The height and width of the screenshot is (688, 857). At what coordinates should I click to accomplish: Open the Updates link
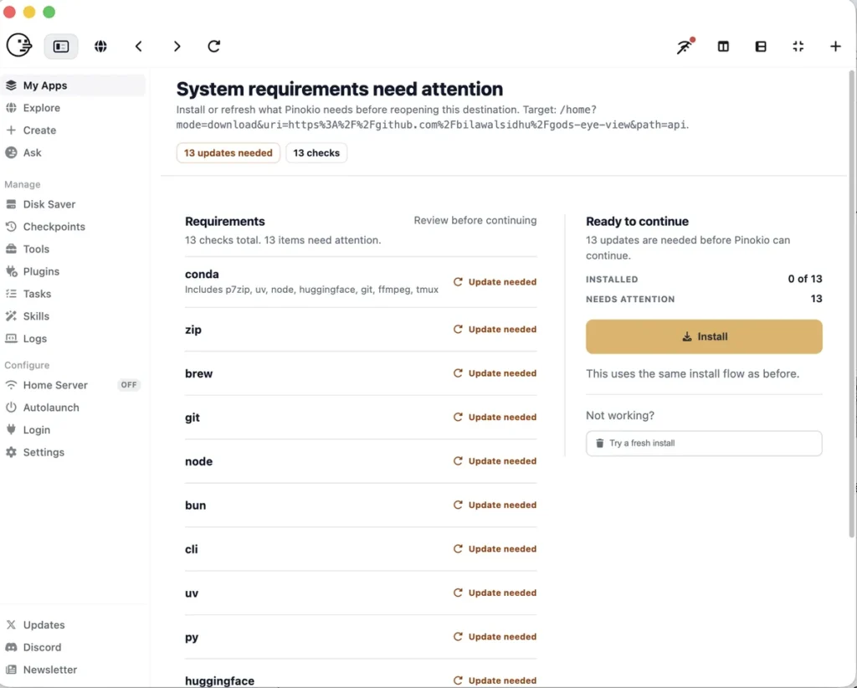(x=74, y=624)
